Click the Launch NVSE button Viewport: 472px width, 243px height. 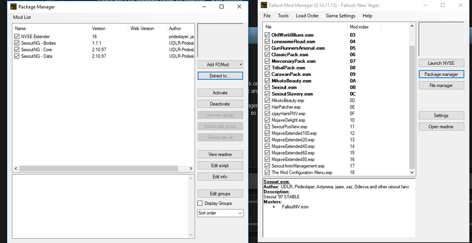[441, 63]
